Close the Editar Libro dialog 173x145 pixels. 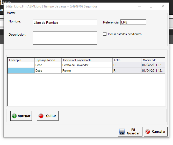163,6
